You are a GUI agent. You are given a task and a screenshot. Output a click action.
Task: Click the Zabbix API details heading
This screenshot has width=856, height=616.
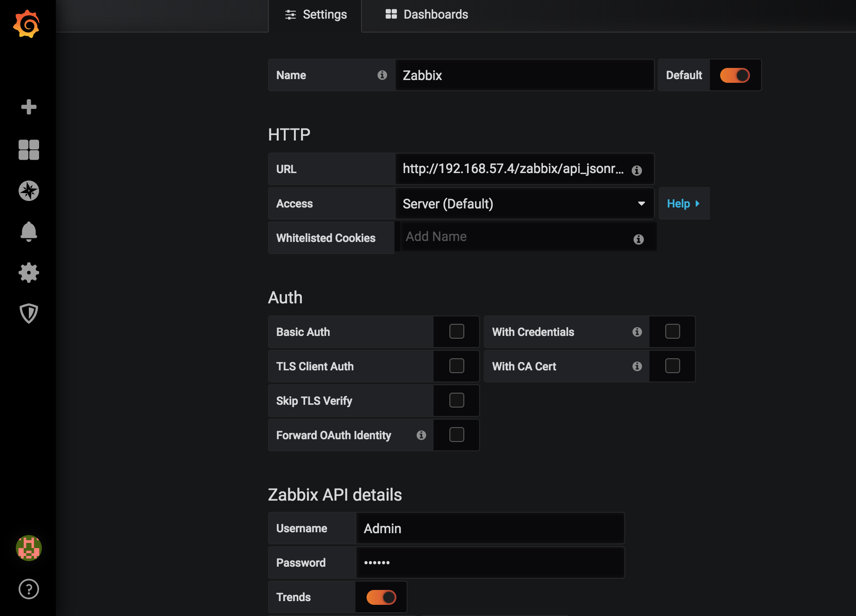click(x=335, y=495)
